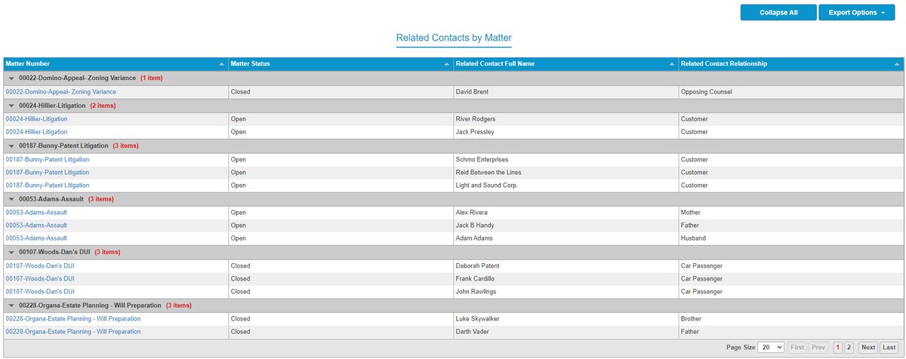
Task: Open the 00107-Woods-Dan's DUI link for Deborah Patent
Action: 40,265
